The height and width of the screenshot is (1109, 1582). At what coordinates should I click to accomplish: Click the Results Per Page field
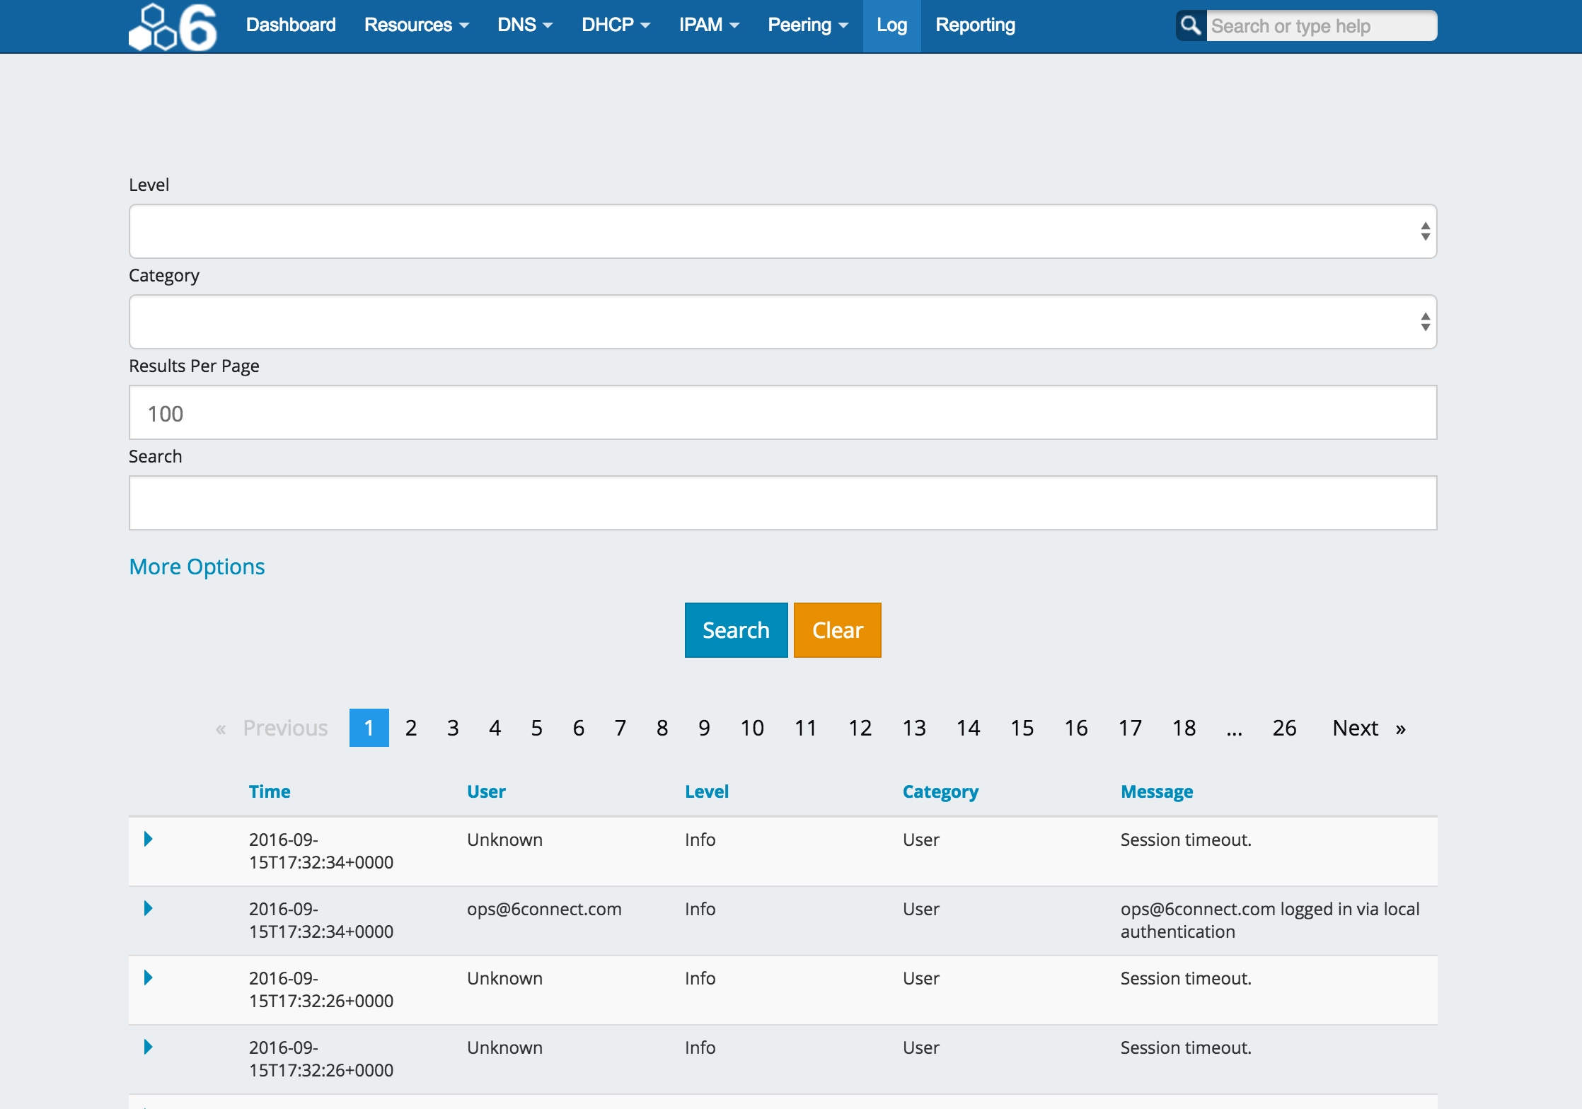tap(783, 413)
